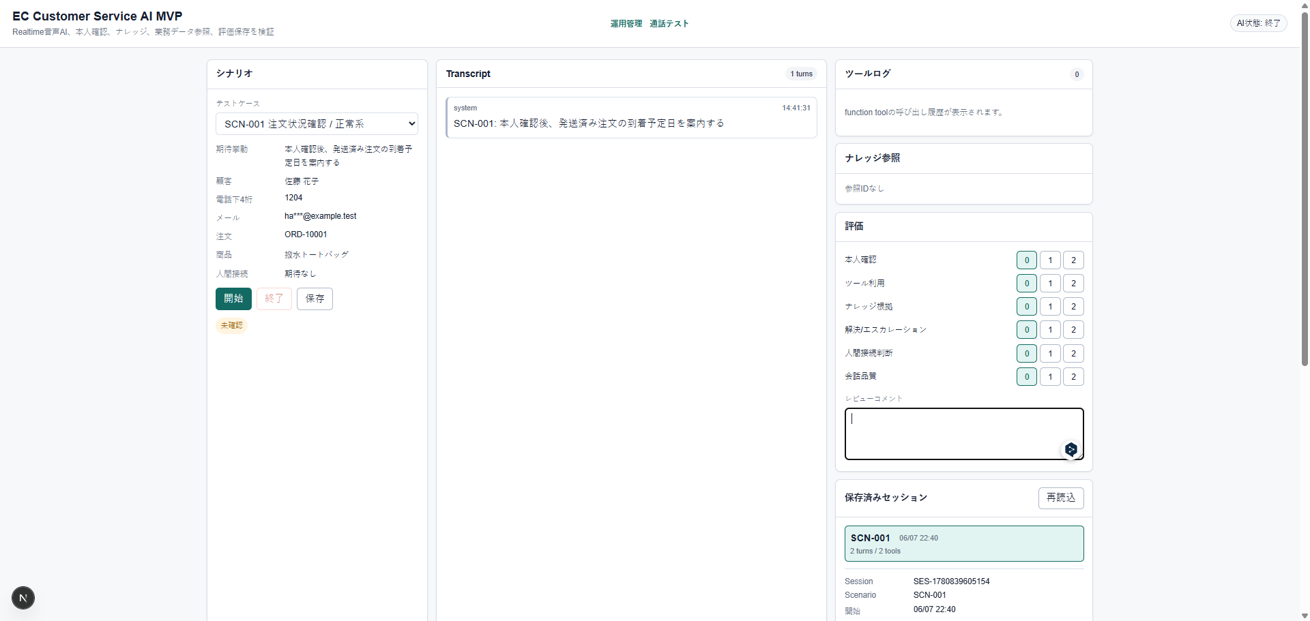
Task: Click the 1 turns badge in Transcript
Action: point(801,74)
